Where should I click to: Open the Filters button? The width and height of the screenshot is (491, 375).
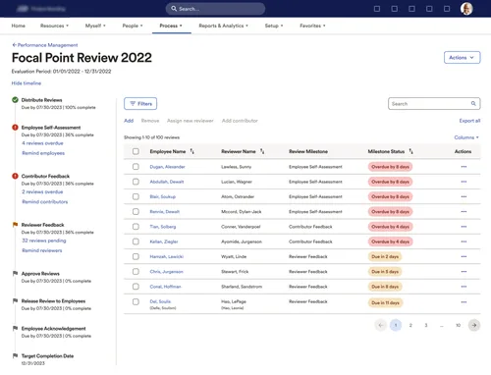coord(140,103)
